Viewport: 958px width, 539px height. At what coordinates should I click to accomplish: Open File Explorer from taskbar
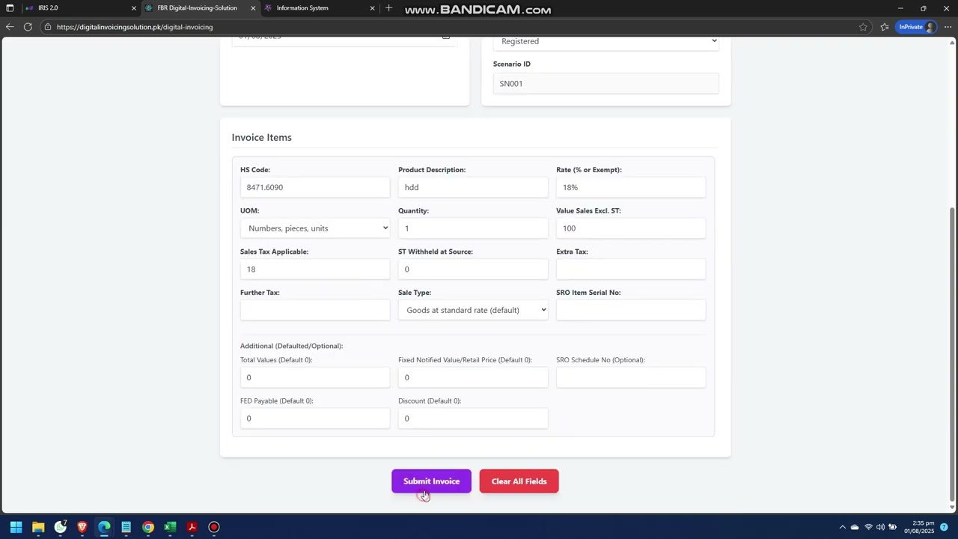tap(38, 527)
